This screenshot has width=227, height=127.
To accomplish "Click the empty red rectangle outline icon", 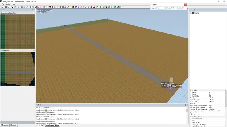I will coord(81,7).
